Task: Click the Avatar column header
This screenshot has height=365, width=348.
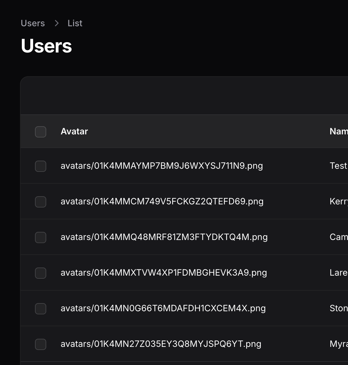Action: click(74, 132)
